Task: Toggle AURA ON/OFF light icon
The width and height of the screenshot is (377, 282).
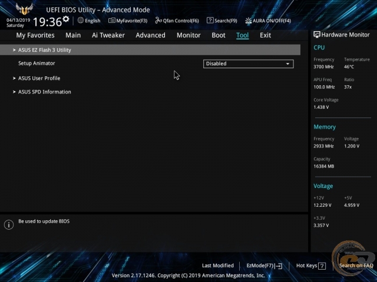Action: [x=249, y=21]
